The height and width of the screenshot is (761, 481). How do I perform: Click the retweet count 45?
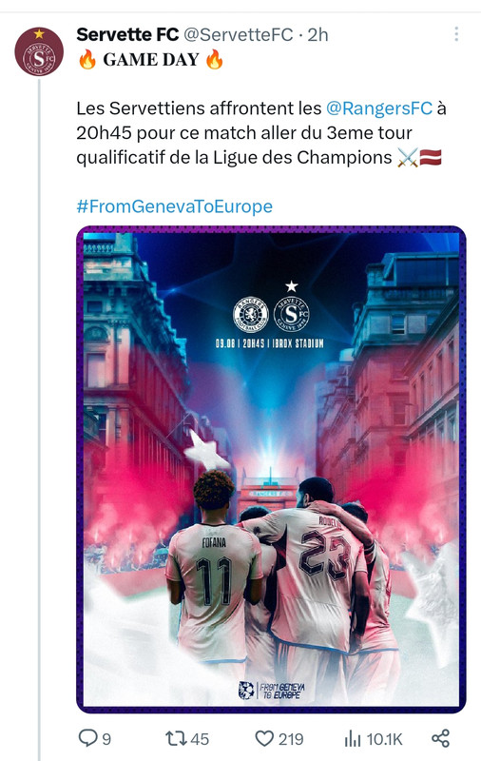[x=200, y=739]
